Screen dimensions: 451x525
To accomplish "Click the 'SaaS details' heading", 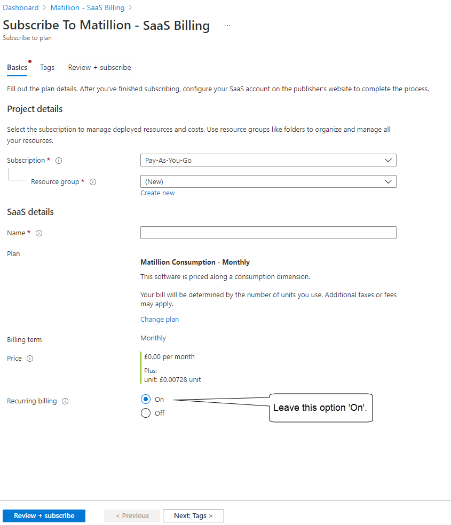I will pyautogui.click(x=30, y=212).
